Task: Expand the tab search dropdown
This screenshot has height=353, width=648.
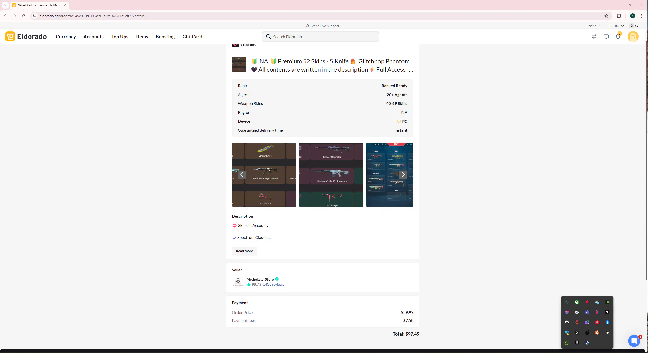Action: (5, 5)
